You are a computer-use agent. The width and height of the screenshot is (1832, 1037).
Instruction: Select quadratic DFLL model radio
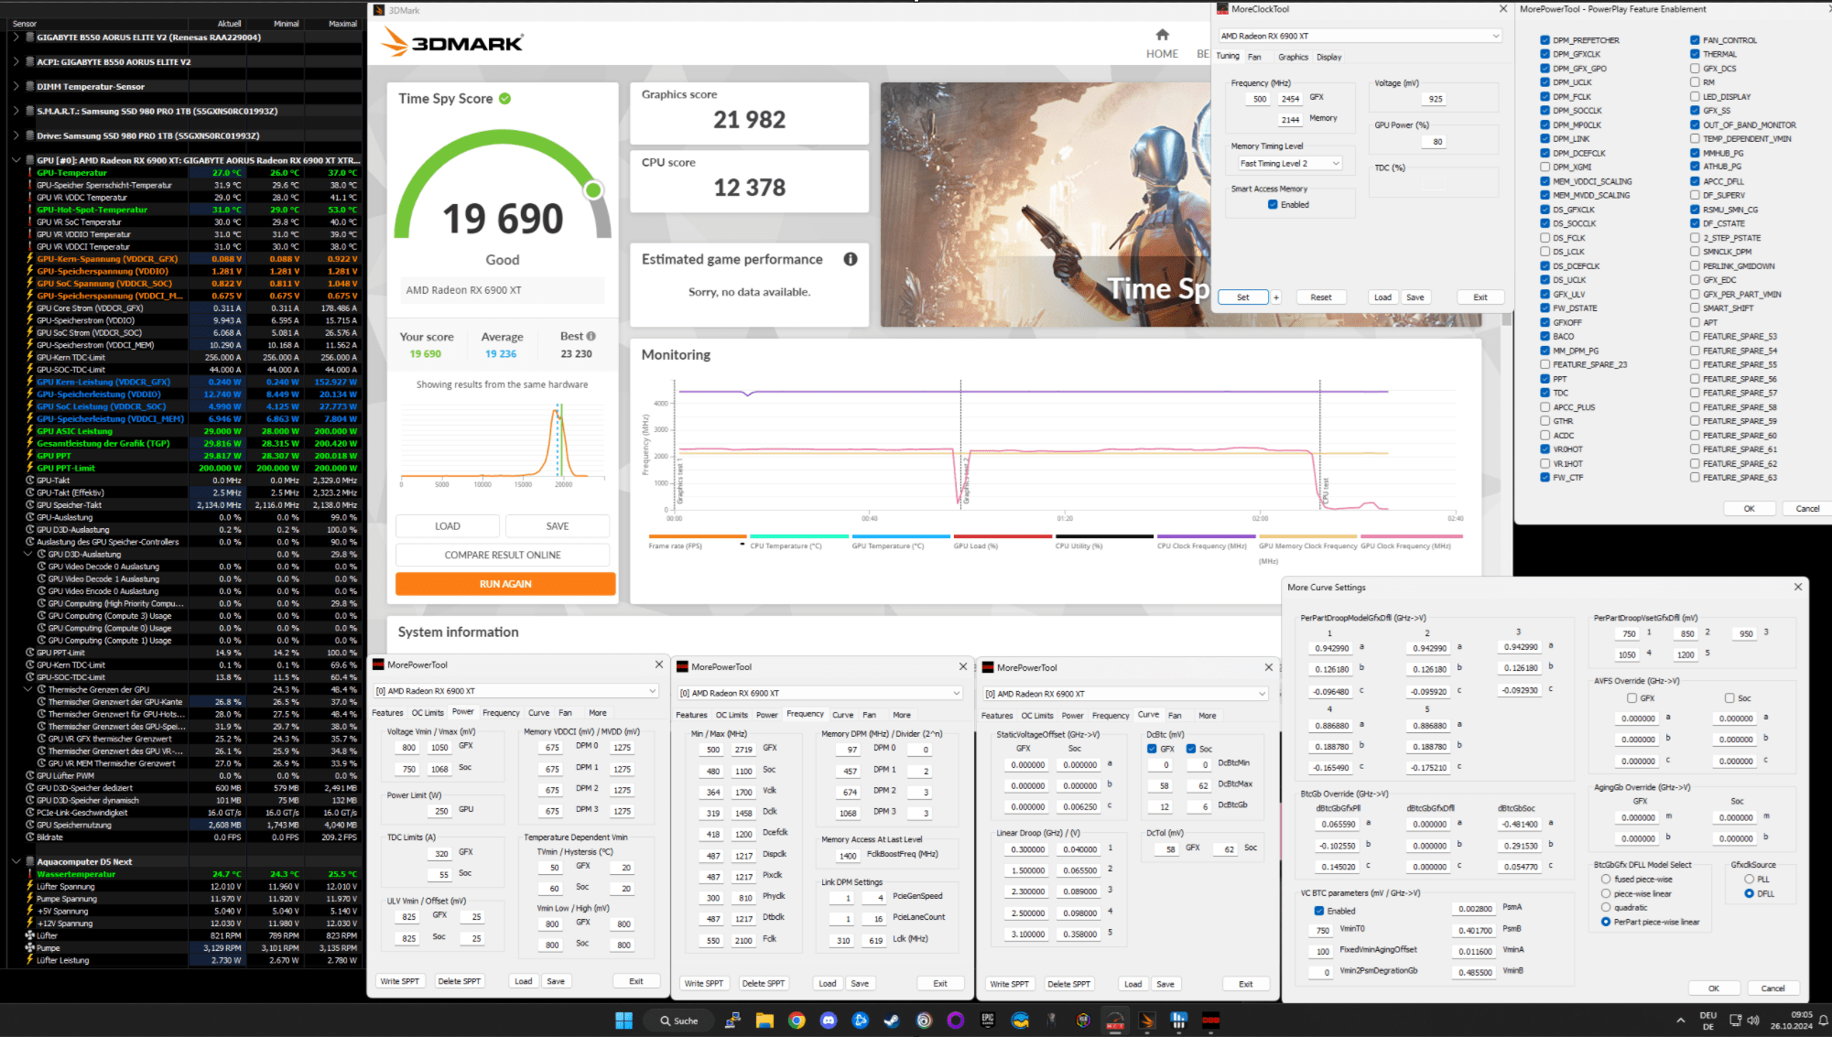point(1606,907)
